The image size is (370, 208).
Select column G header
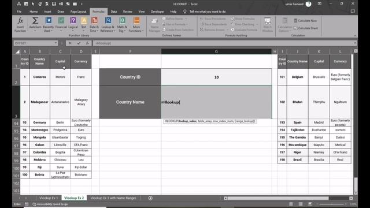tap(216, 51)
